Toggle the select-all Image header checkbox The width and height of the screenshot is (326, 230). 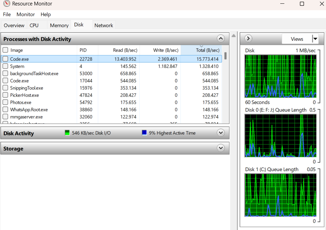[x=5, y=50]
